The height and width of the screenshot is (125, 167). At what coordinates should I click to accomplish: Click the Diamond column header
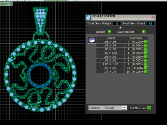(x=136, y=38)
